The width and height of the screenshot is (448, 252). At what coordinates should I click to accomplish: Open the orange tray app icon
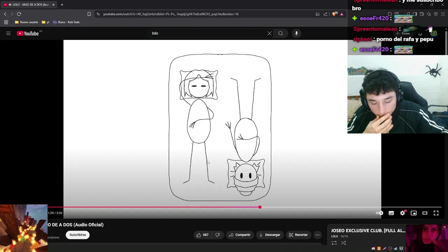pyautogui.click(x=379, y=248)
